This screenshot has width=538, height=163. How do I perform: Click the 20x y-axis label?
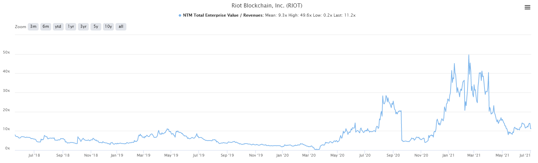(x=6, y=110)
